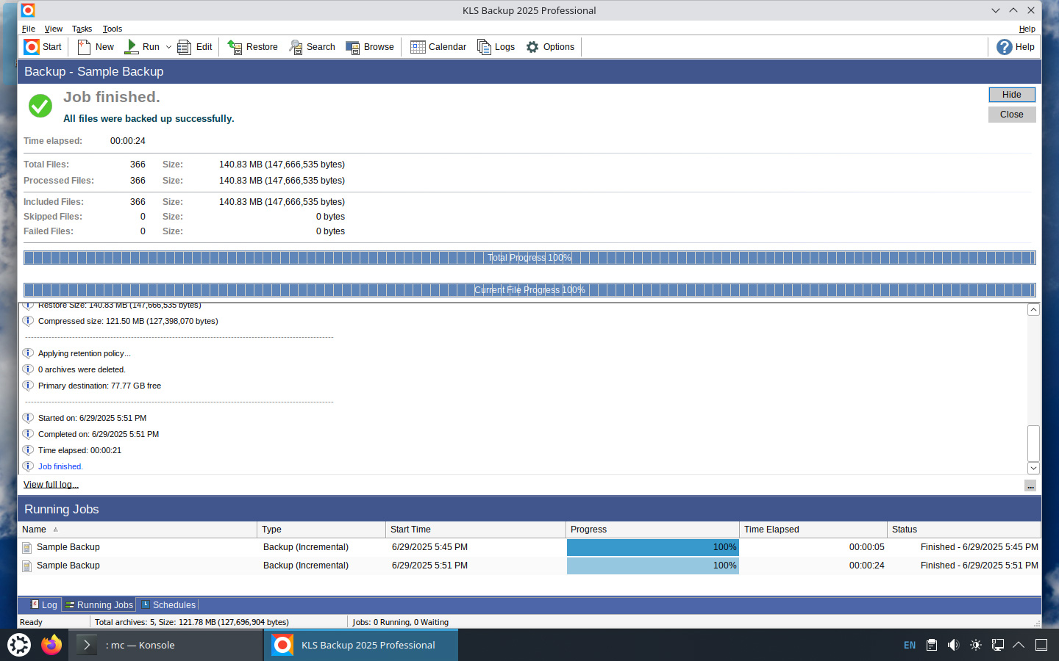Open the Options settings
Viewport: 1059px width, 661px height.
click(x=550, y=47)
